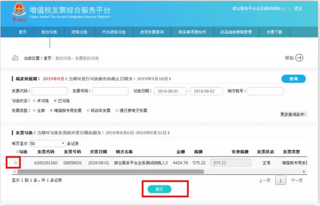Tick the checkbox for invoice 00658031

tap(16, 162)
